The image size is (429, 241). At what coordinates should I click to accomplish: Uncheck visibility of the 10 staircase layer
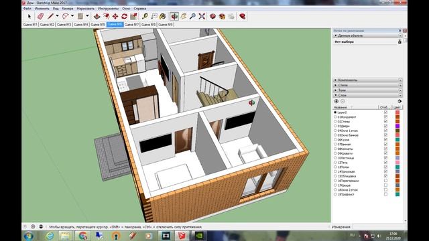[x=385, y=158]
